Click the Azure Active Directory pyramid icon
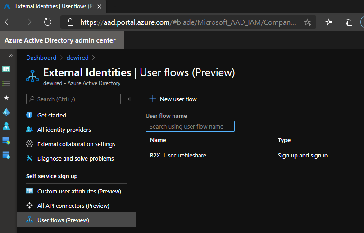Image resolution: width=364 pixels, height=233 pixels. (x=6, y=112)
